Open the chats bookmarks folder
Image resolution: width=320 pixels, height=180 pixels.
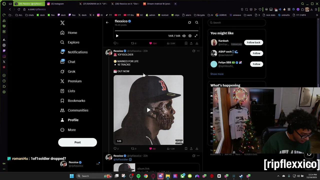point(29,15)
